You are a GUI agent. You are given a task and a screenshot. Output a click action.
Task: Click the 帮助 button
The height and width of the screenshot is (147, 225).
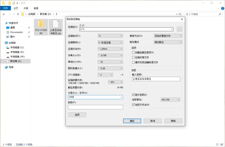pos(173,121)
